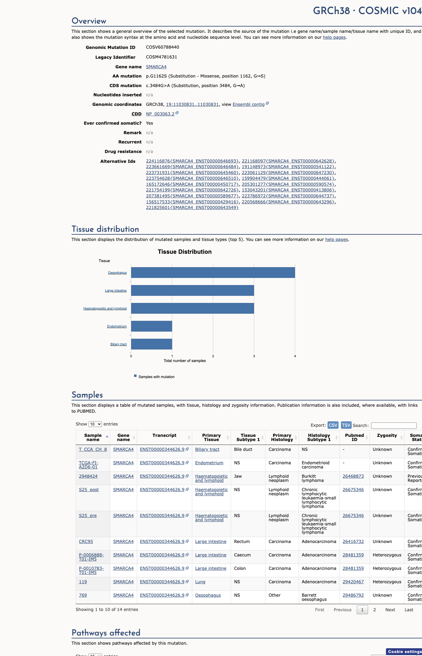The height and width of the screenshot is (656, 422).
Task: Click sort arrows on Primary Tissue column
Action: (228, 437)
